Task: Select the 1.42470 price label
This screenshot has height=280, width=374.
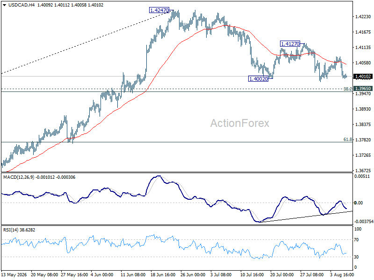Action: point(159,10)
